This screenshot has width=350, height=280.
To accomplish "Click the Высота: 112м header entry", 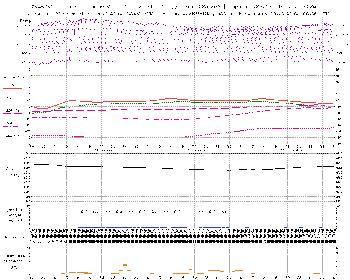I will (297, 6).
